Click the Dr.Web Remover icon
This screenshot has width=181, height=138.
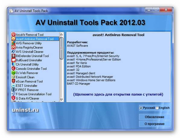pos(13,73)
